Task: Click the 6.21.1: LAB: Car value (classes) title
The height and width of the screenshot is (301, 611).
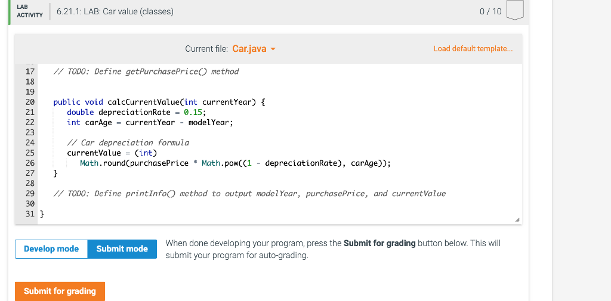Action: (x=115, y=12)
